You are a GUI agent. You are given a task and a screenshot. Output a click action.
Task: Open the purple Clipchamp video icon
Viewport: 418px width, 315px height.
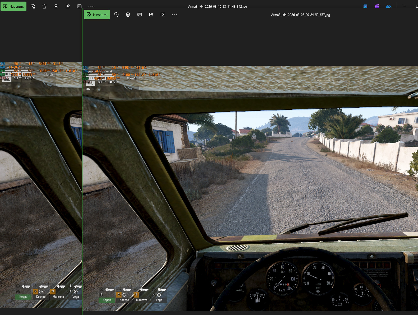[377, 6]
